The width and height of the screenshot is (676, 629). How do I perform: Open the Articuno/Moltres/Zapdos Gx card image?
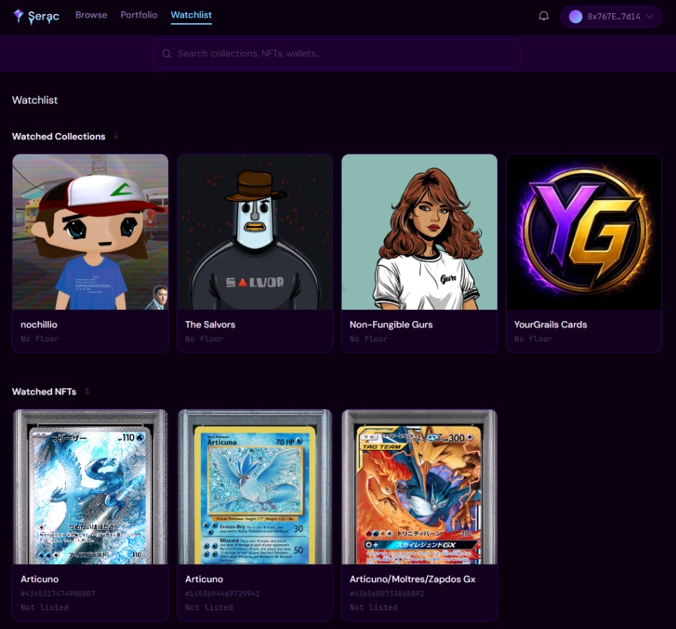[x=419, y=487]
